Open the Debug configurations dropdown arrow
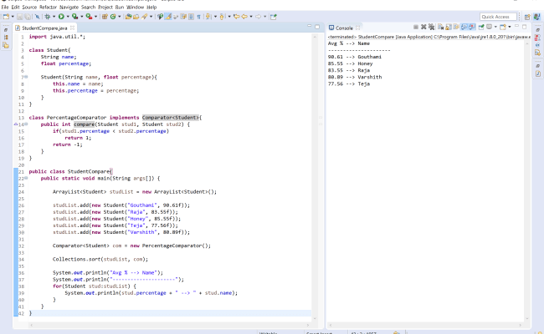The height and width of the screenshot is (334, 544). tap(54, 17)
